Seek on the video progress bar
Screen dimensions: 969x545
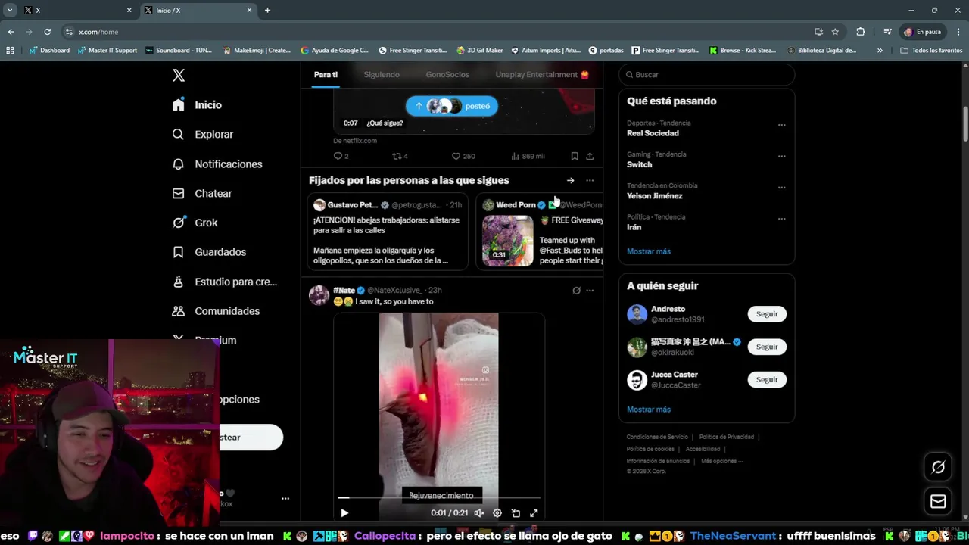click(x=439, y=498)
